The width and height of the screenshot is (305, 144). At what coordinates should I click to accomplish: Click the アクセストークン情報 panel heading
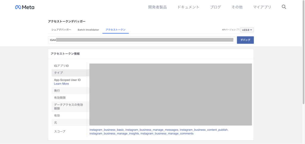pos(65,54)
